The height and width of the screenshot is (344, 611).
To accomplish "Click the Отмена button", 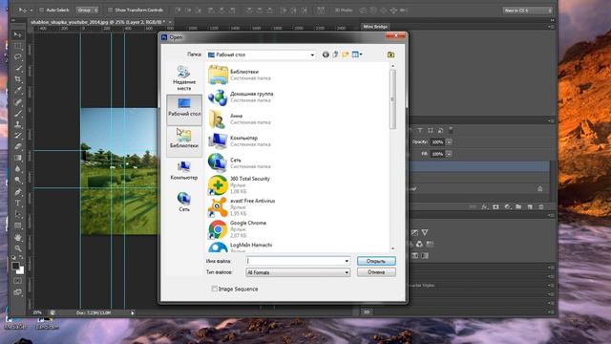I will (376, 272).
